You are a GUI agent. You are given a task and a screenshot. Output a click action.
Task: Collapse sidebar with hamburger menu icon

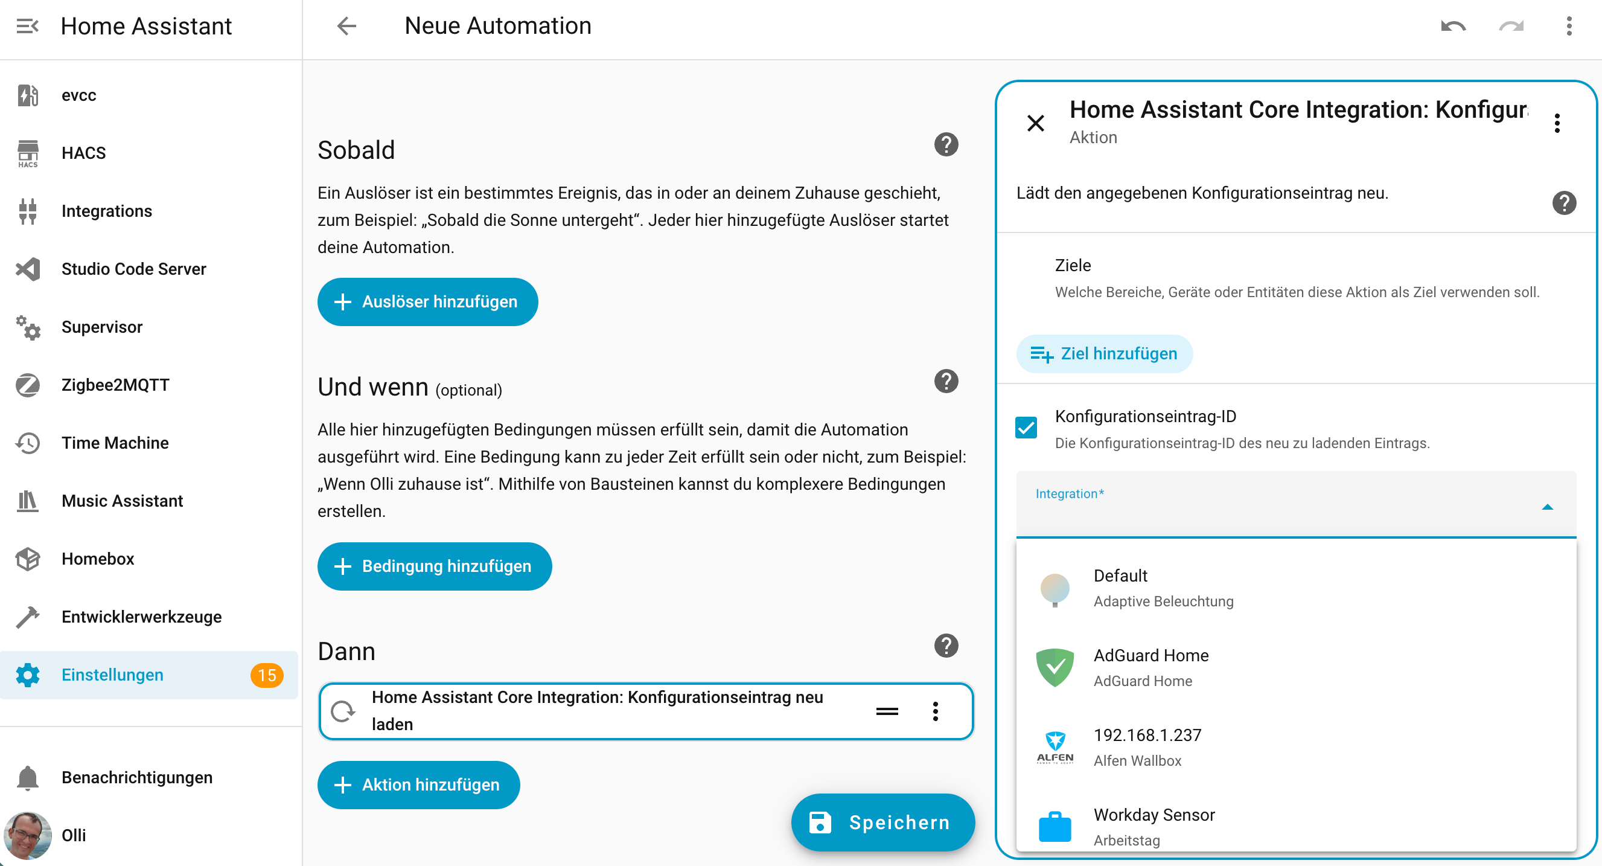pyautogui.click(x=27, y=26)
